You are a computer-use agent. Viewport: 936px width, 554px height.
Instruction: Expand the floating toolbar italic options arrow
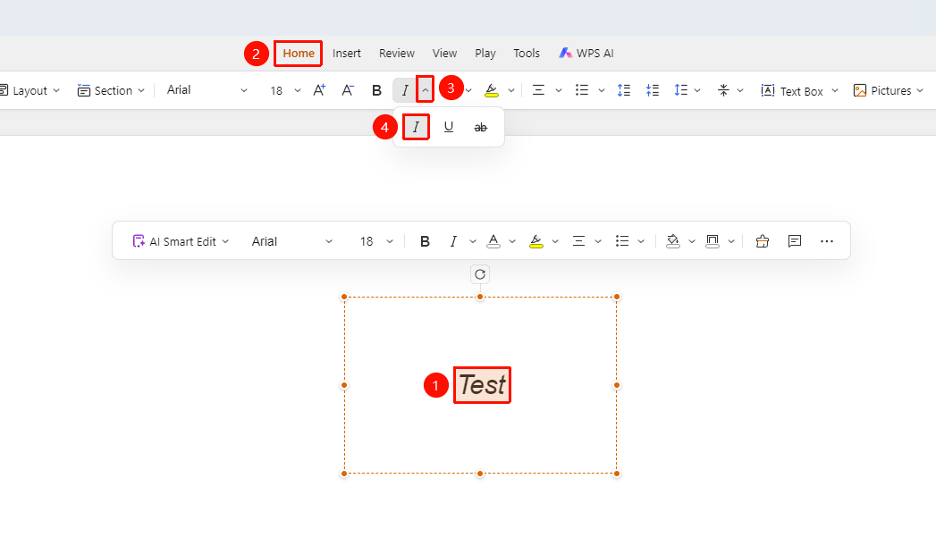473,241
